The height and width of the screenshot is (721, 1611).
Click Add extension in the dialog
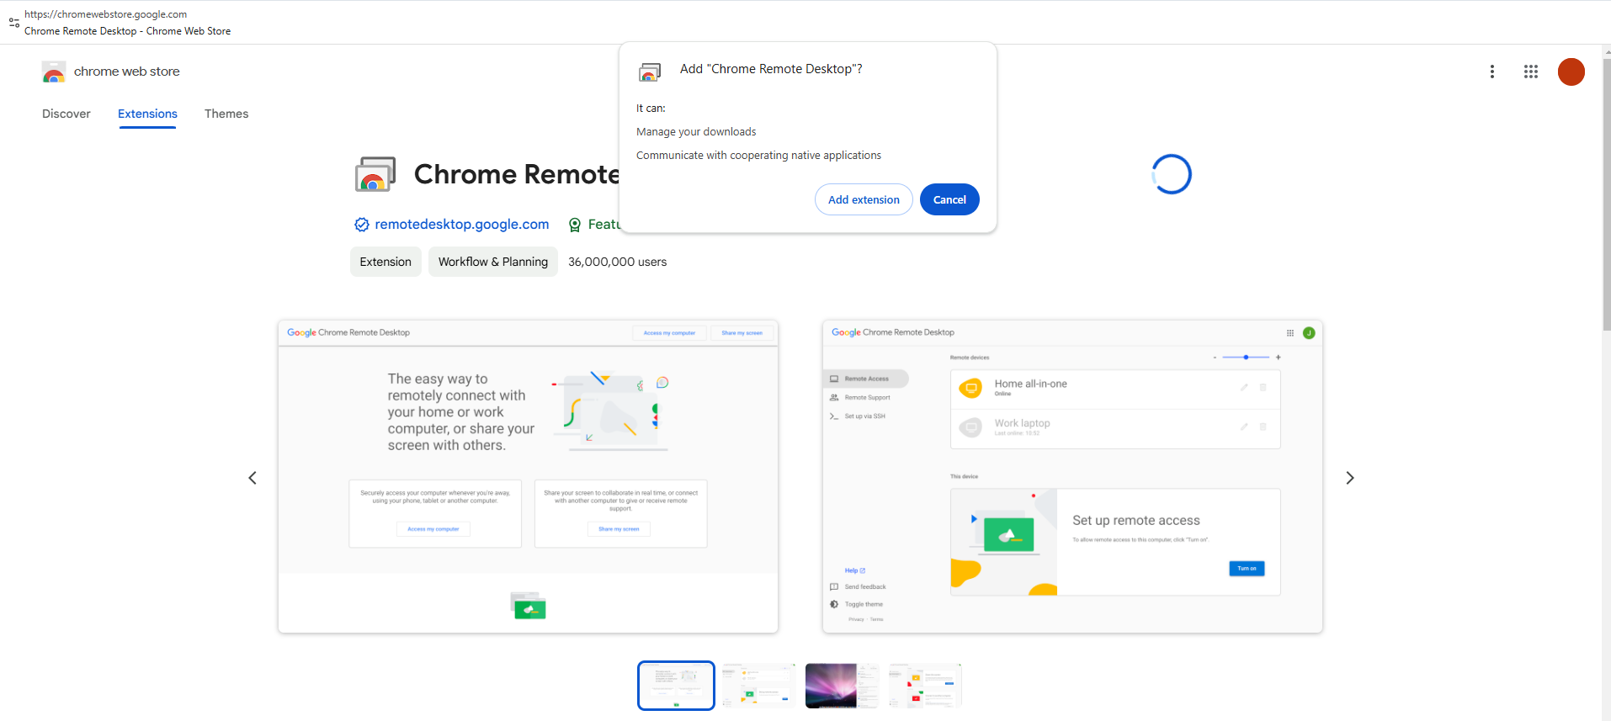click(x=864, y=199)
